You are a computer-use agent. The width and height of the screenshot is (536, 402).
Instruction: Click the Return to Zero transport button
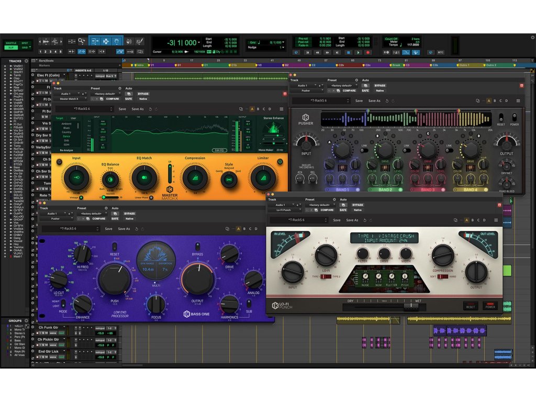[x=308, y=53]
